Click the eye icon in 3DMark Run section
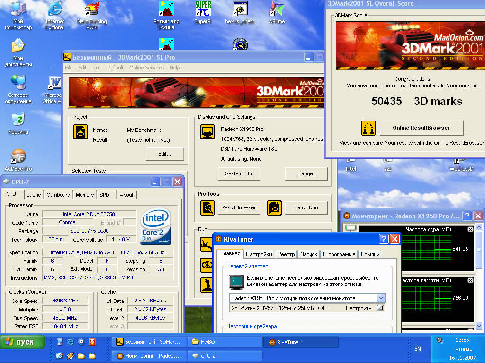 point(206,265)
